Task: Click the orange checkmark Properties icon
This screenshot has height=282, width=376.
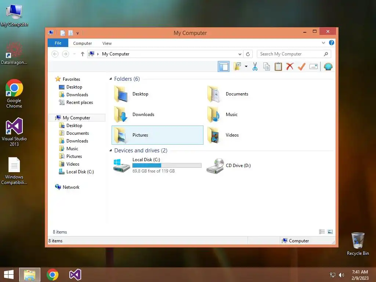Action: tap(301, 66)
